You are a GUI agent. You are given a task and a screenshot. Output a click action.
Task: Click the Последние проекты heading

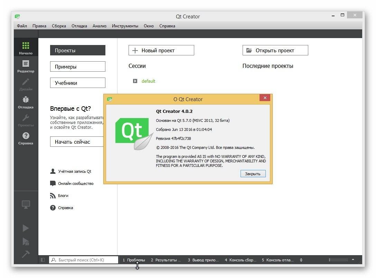tap(268, 66)
